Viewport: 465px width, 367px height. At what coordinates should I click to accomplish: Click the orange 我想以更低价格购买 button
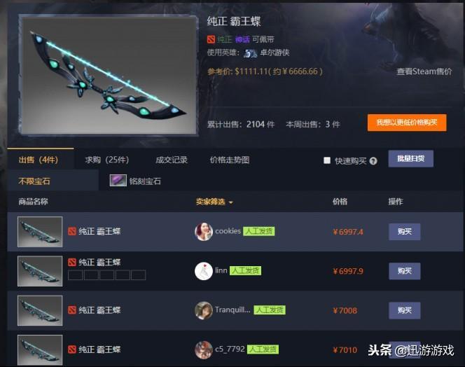click(407, 123)
